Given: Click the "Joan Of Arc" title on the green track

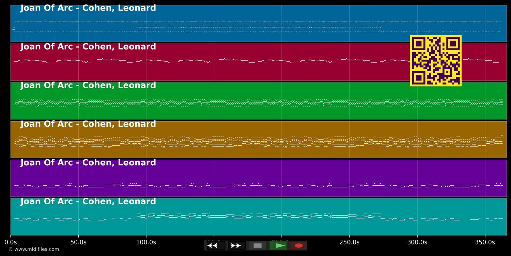Looking at the screenshot, I should click(88, 86).
